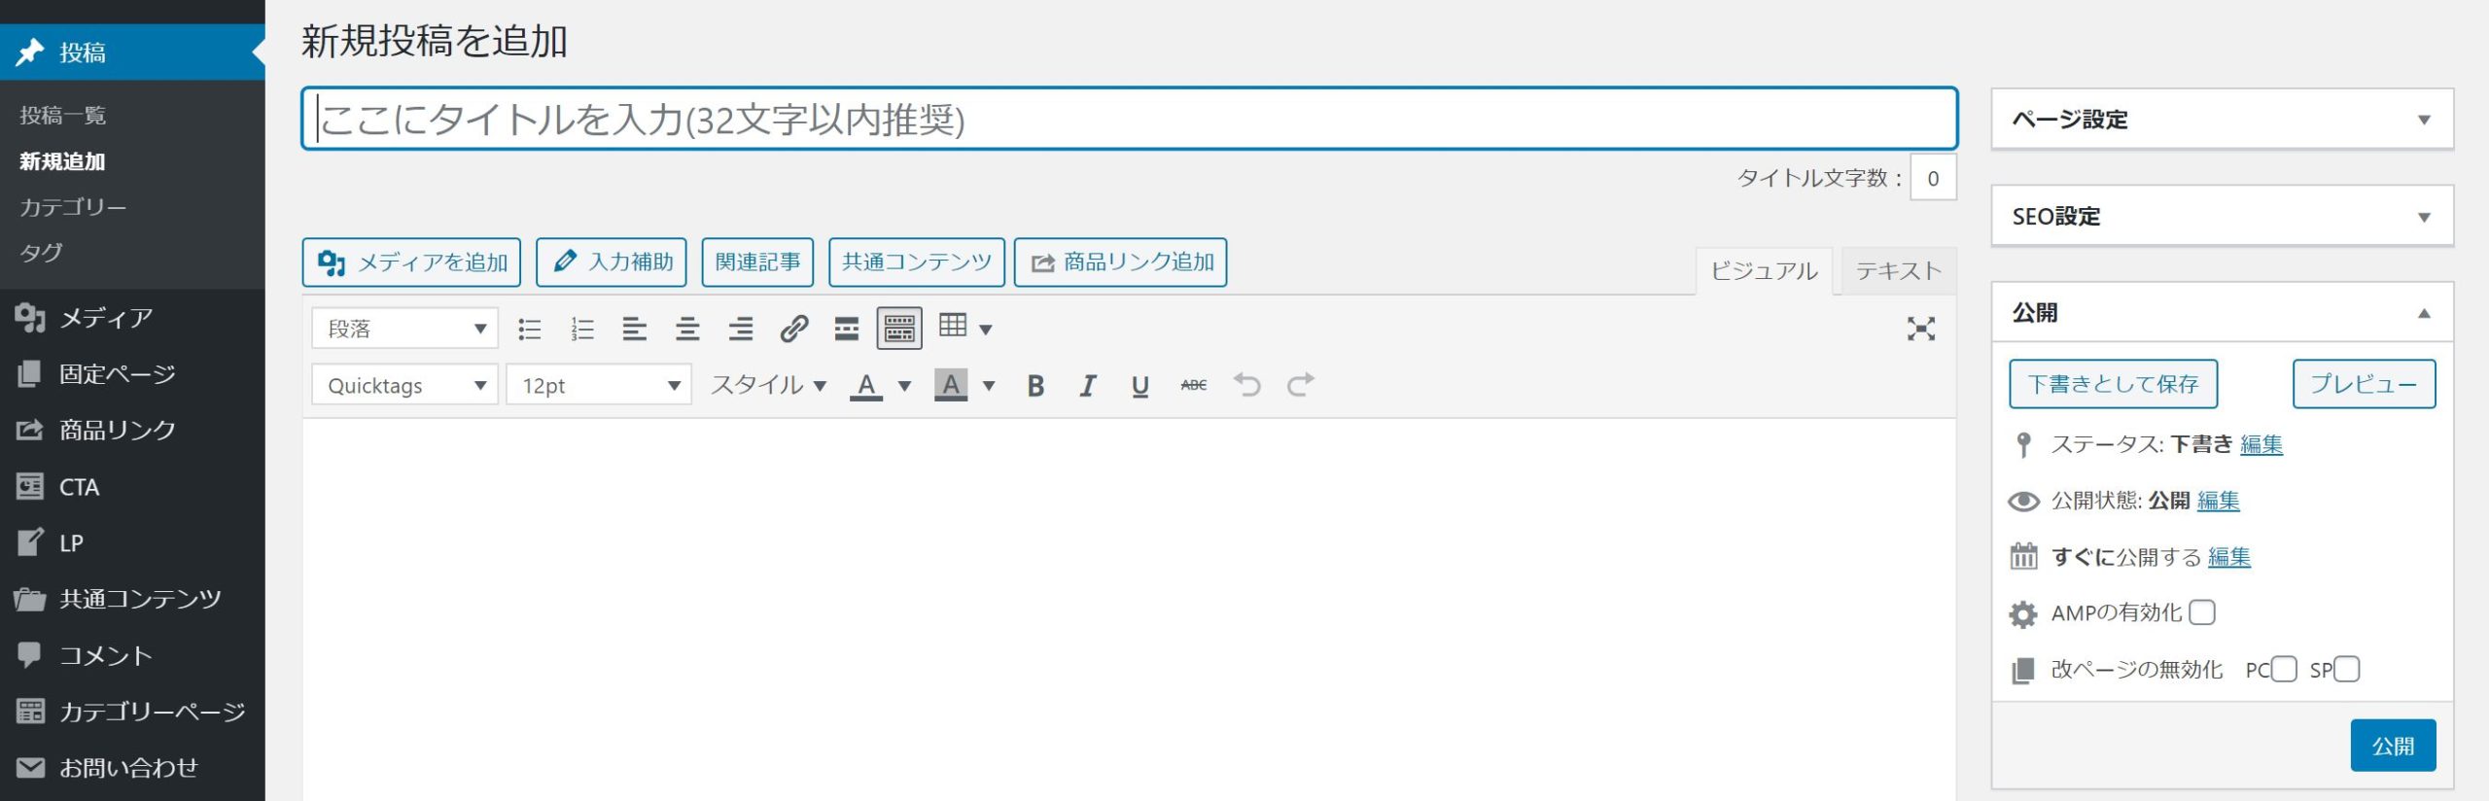Click the 共通コンテンツ button above editor
This screenshot has width=2489, height=801.
[x=917, y=262]
